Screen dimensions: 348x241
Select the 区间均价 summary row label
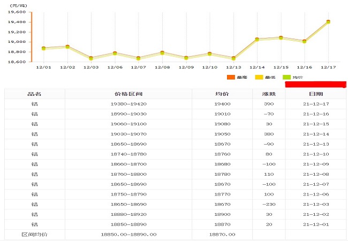[x=35, y=235]
